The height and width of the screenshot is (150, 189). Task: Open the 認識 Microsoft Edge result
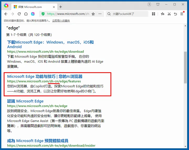tap(25, 101)
